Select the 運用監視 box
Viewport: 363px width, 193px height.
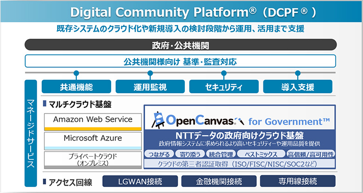[x=150, y=87]
